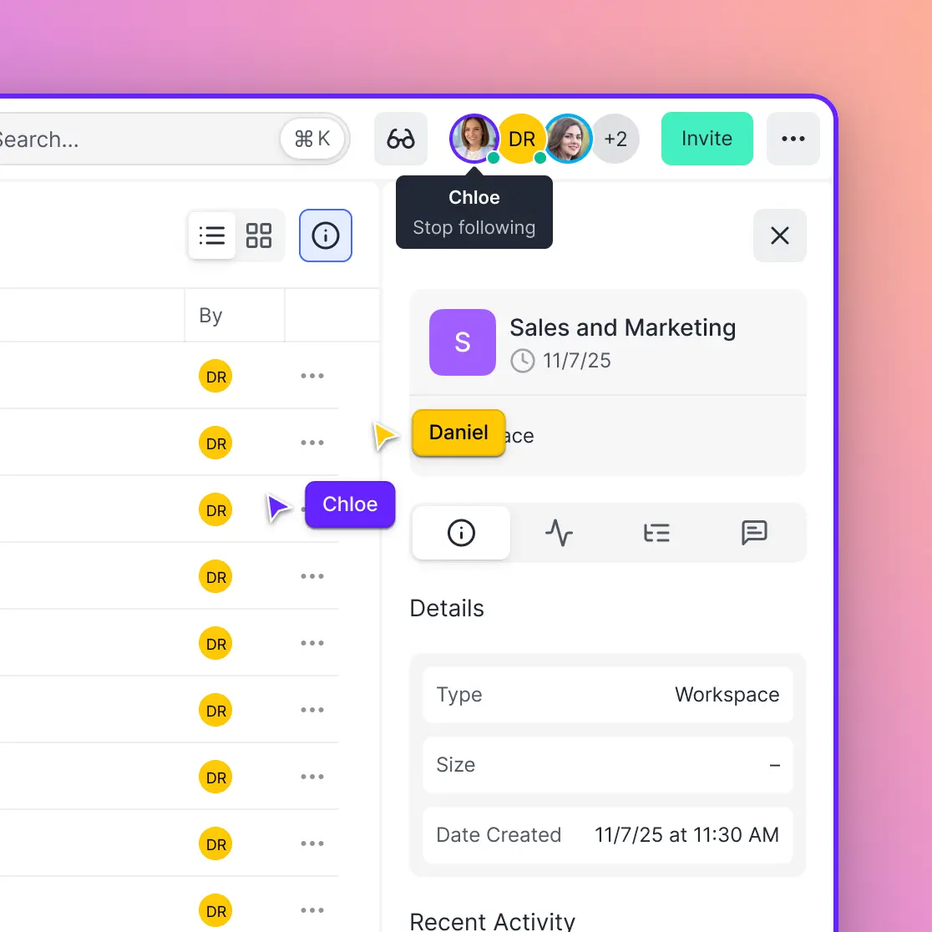
Task: Click Stop following in Chloe tooltip
Action: pos(474,228)
